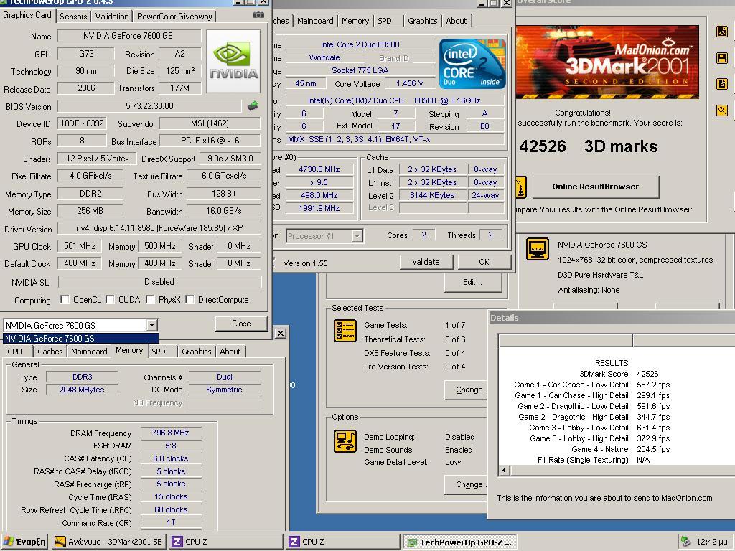Viewport: 735px width, 551px height.
Task: Click the floppy disk save icon in 3DMark sidebar
Action: (722, 58)
